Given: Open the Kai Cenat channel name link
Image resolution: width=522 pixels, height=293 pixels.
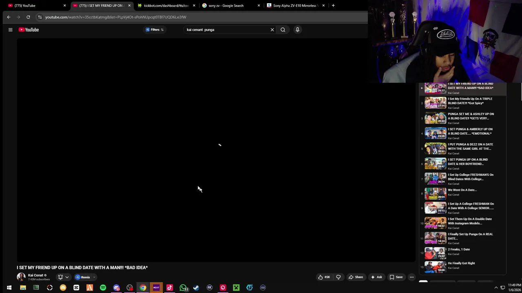Looking at the screenshot, I should (35, 276).
